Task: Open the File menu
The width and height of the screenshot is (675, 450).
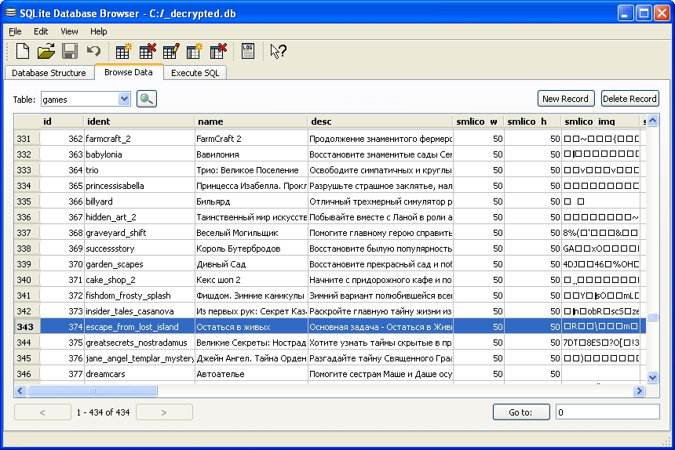Action: coord(15,31)
